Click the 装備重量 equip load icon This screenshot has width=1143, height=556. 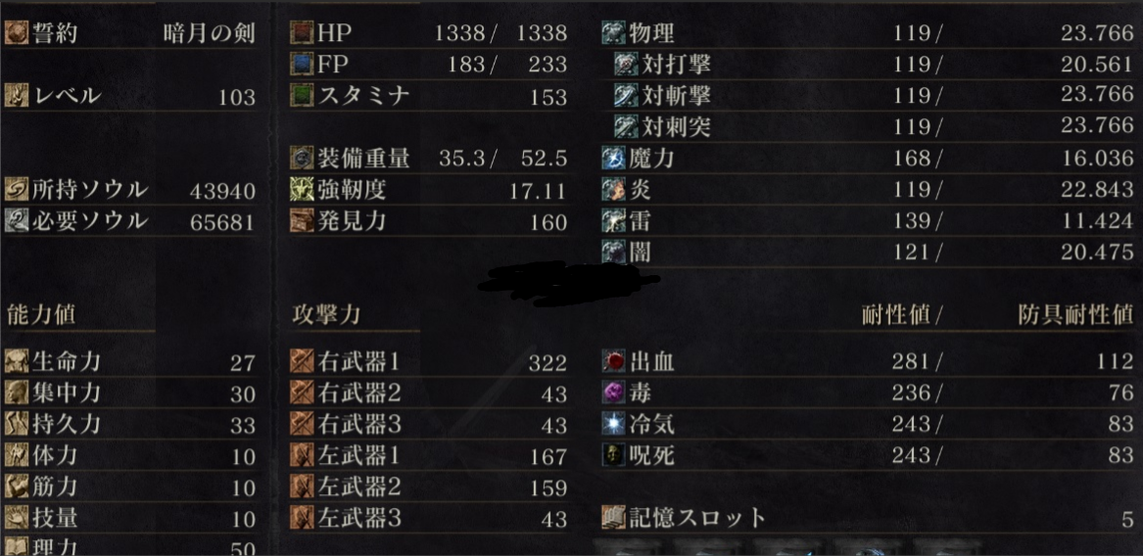pyautogui.click(x=302, y=159)
